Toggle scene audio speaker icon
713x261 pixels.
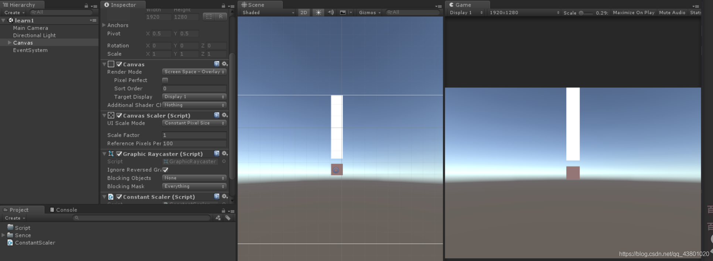pyautogui.click(x=331, y=13)
